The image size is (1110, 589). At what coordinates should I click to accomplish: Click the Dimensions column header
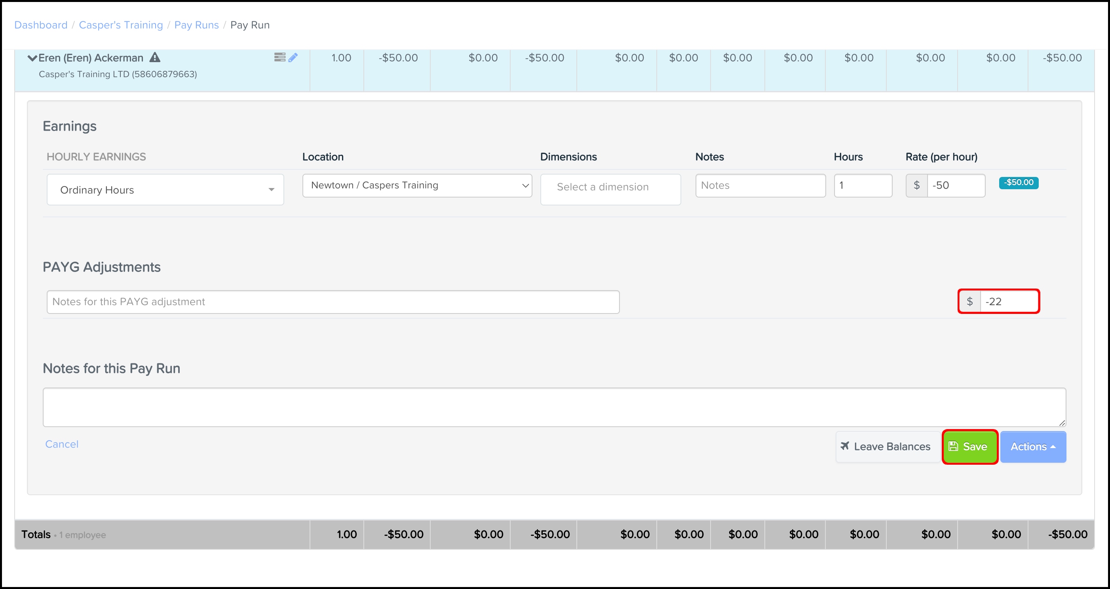[x=568, y=157]
